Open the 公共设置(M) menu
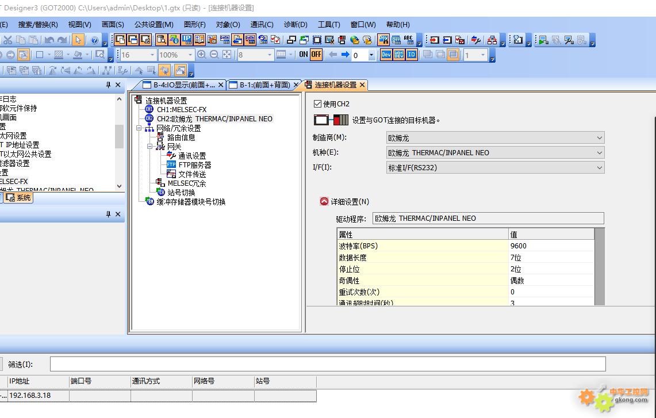The height and width of the screenshot is (418, 656). 154,25
